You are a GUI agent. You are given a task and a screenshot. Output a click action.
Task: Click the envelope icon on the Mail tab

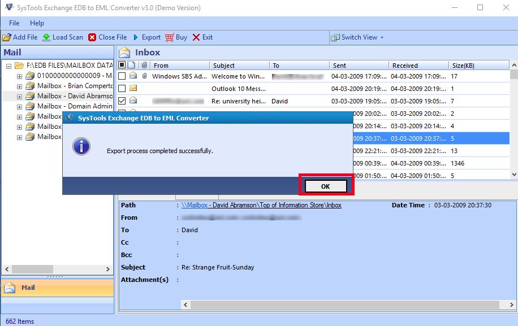pos(10,288)
